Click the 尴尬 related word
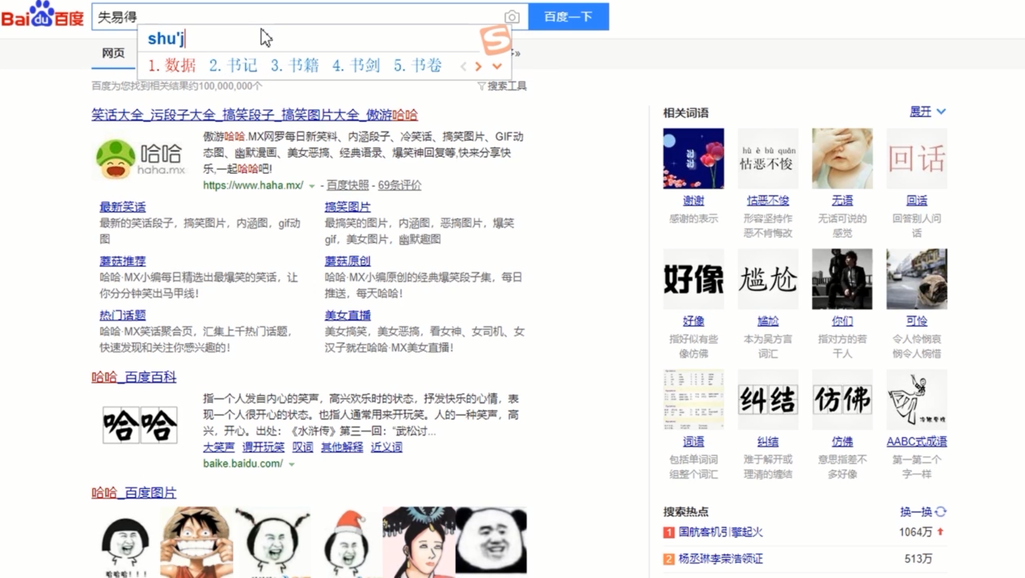 [x=767, y=320]
